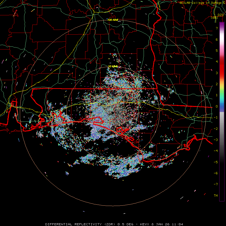Click the scale value -5

pyautogui.click(x=216, y=162)
